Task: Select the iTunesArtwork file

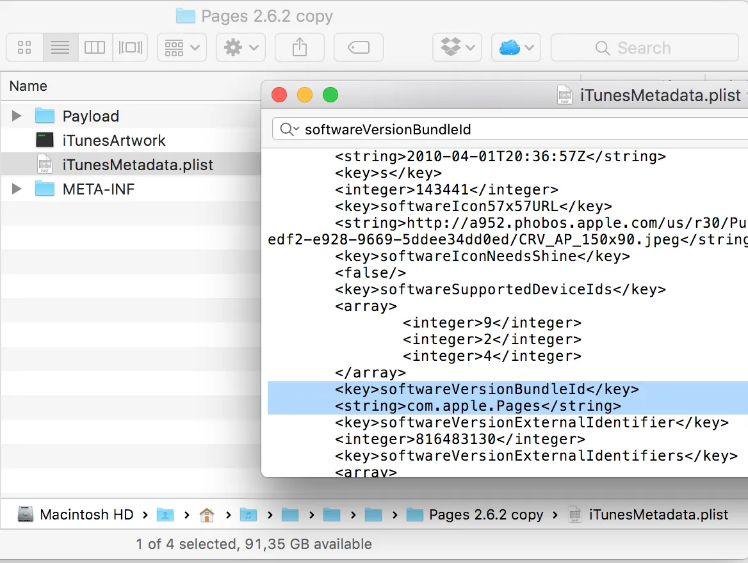Action: pyautogui.click(x=113, y=141)
